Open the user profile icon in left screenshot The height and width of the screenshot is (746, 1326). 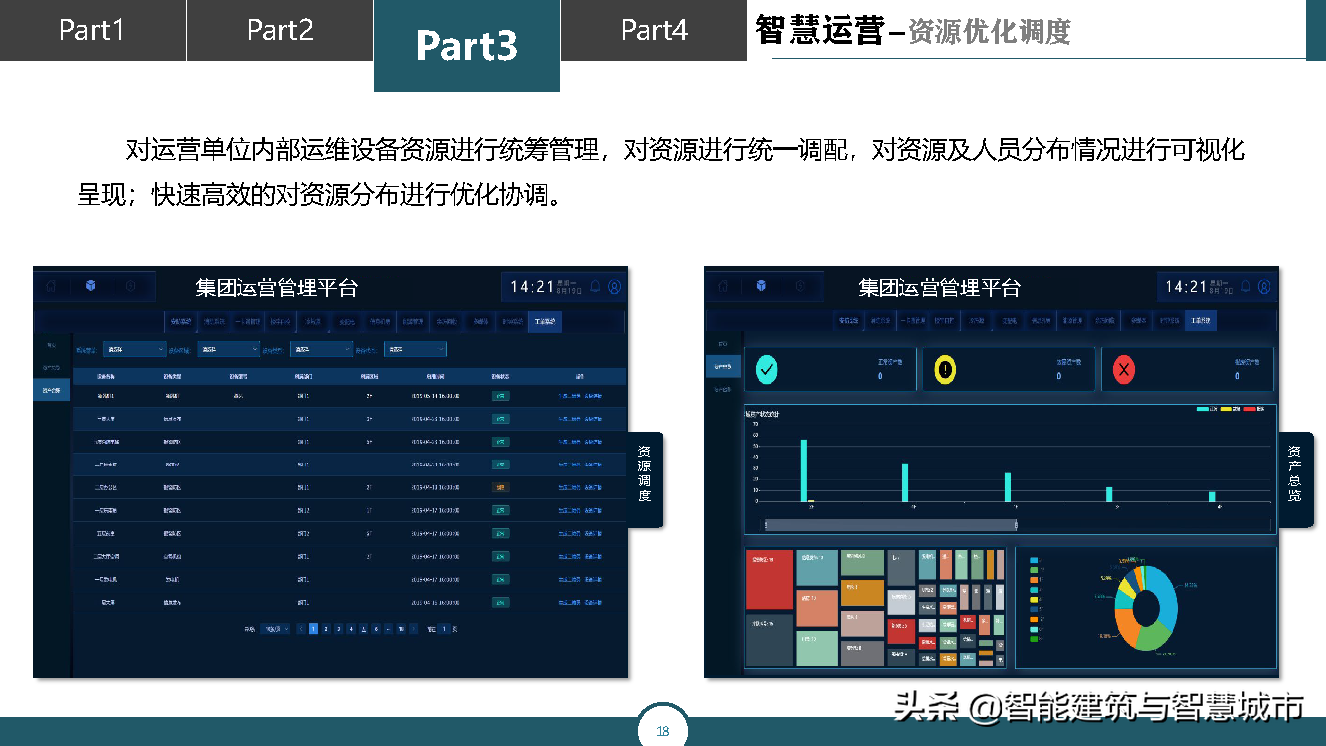[x=615, y=286]
